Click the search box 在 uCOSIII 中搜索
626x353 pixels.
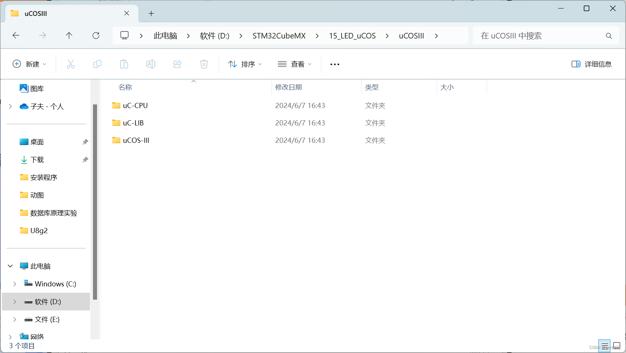pyautogui.click(x=546, y=36)
